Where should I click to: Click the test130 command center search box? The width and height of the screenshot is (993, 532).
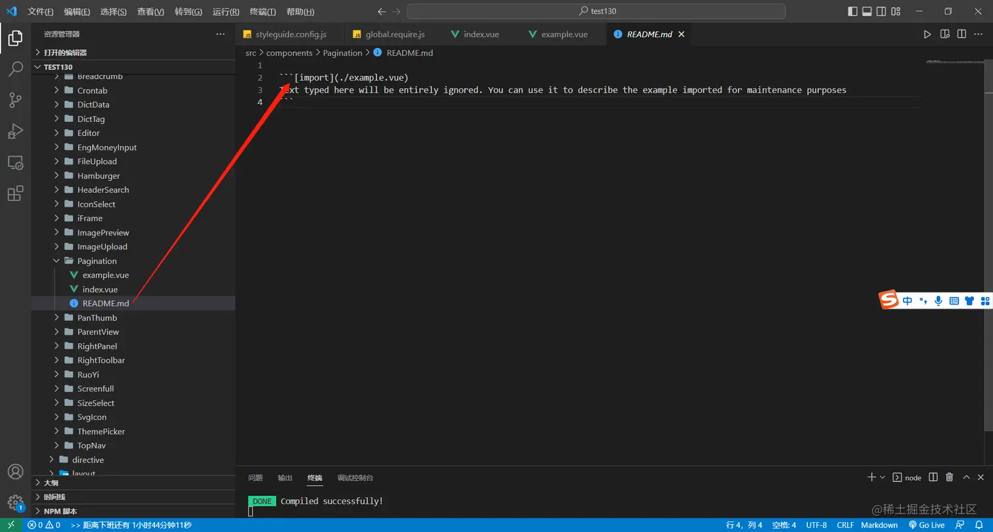(596, 11)
